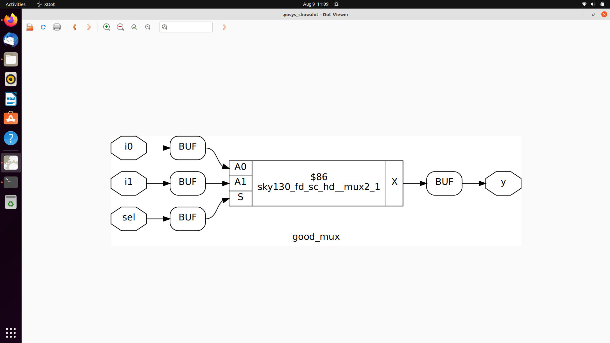Open the Activities overview

coord(15,4)
